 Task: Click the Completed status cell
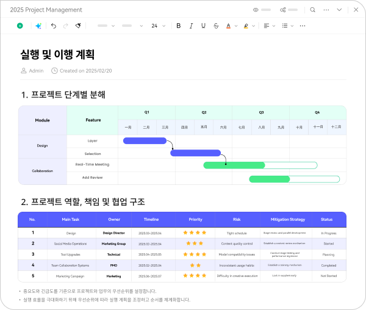pos(329,265)
